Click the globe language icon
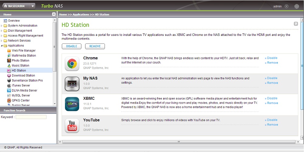This screenshot has width=304, height=152. click(297, 6)
